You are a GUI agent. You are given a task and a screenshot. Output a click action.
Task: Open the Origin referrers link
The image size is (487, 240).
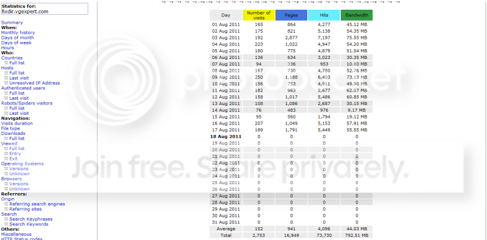pos(8,199)
